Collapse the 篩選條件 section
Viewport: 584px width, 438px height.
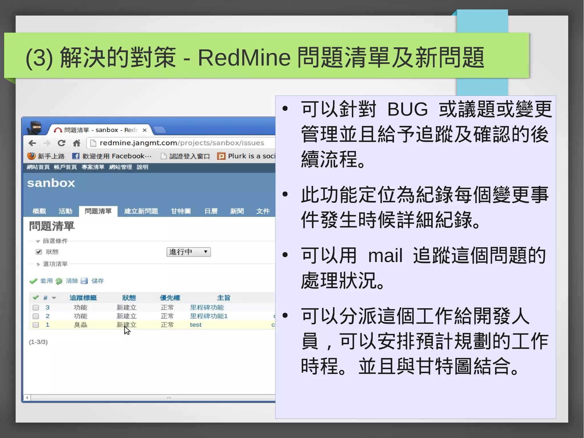(x=38, y=241)
